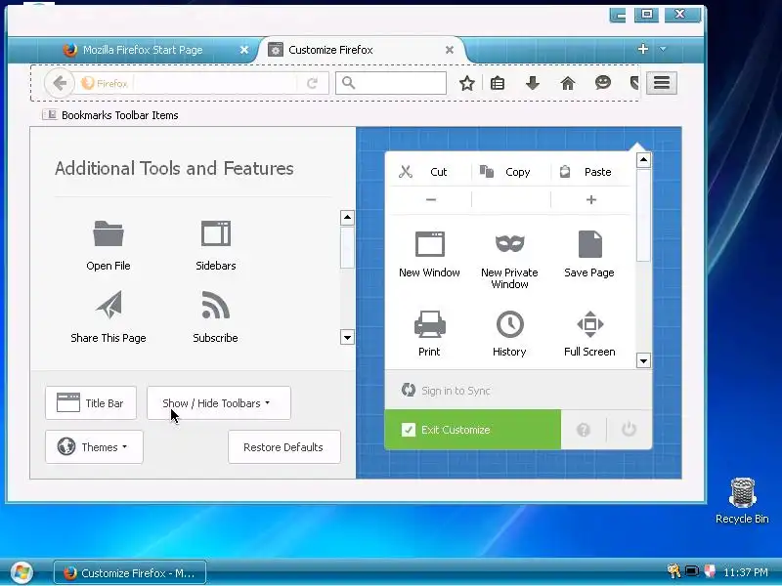Viewport: 782px width, 586px height.
Task: Click the Print icon
Action: [x=429, y=324]
